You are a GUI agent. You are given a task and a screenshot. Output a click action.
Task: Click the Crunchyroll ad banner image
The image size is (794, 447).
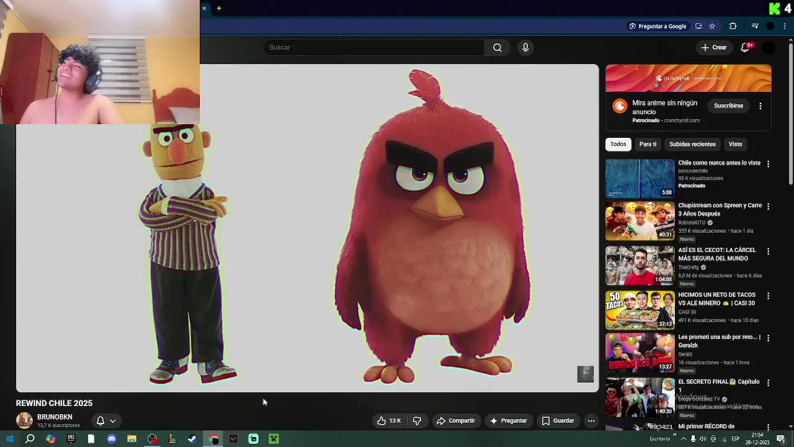point(689,78)
